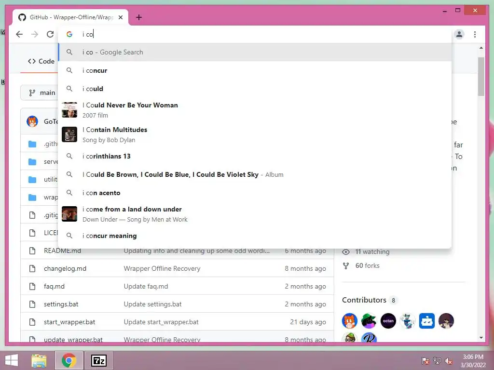Click the page scrollbar up arrow

click(x=481, y=48)
